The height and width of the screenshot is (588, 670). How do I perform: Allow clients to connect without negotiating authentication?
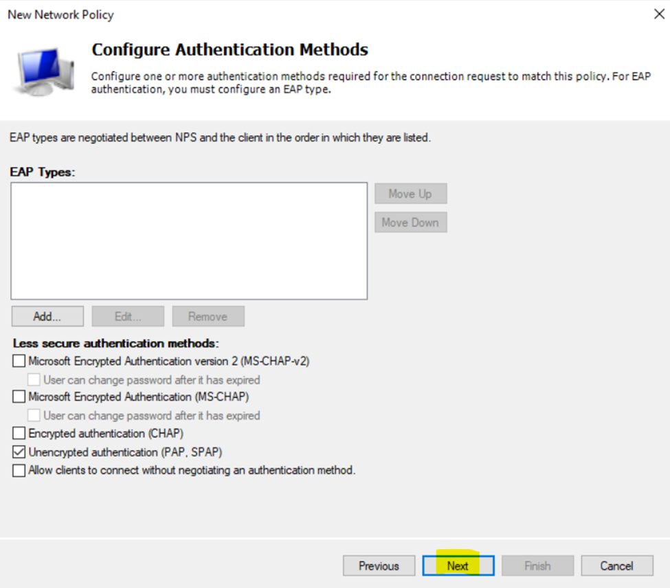(19, 470)
